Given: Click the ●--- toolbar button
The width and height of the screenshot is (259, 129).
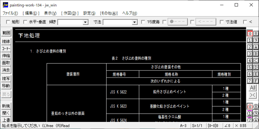Looking at the screenshot, I should coord(178,22).
